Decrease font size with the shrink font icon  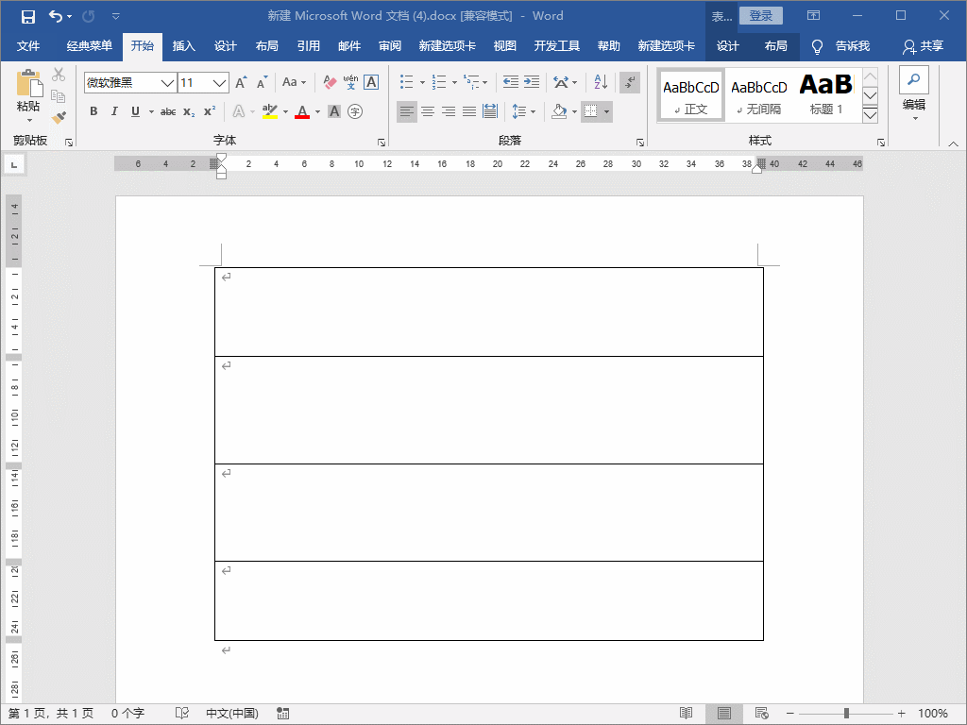click(x=263, y=82)
